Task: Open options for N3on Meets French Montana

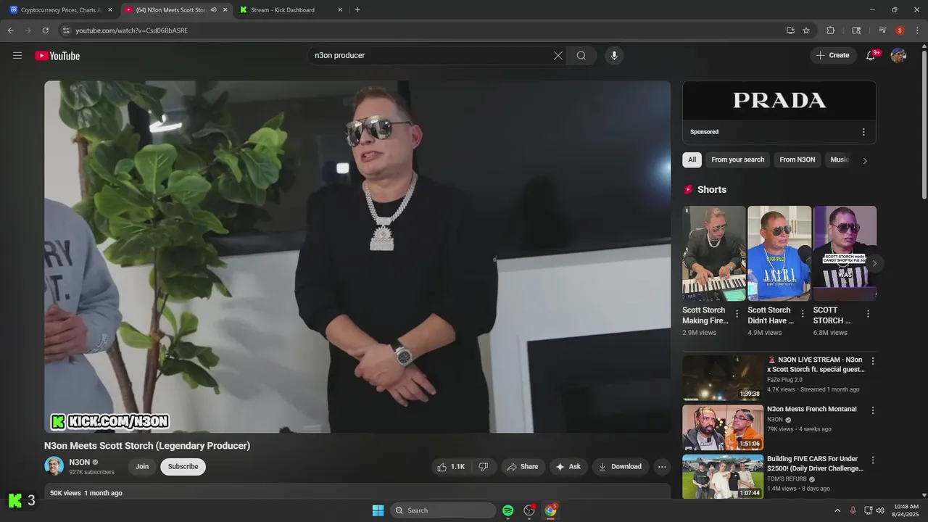Action: tap(873, 410)
